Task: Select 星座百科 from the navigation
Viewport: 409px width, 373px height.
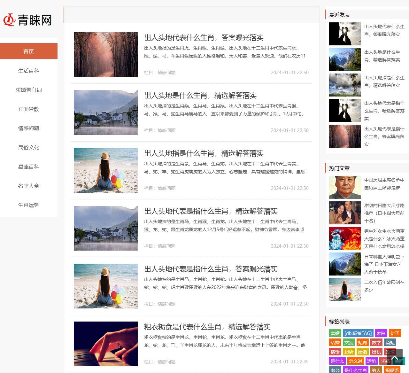Action: click(29, 167)
